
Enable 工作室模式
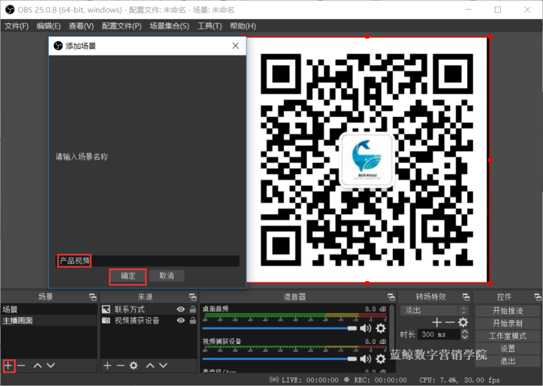pyautogui.click(x=507, y=336)
